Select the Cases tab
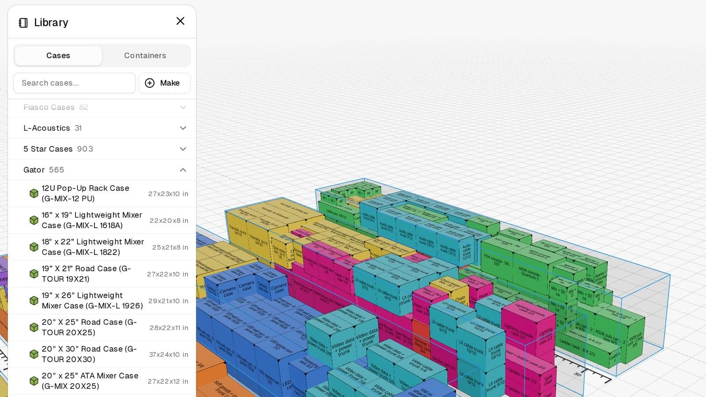Viewport: 706px width, 397px height. [x=58, y=56]
